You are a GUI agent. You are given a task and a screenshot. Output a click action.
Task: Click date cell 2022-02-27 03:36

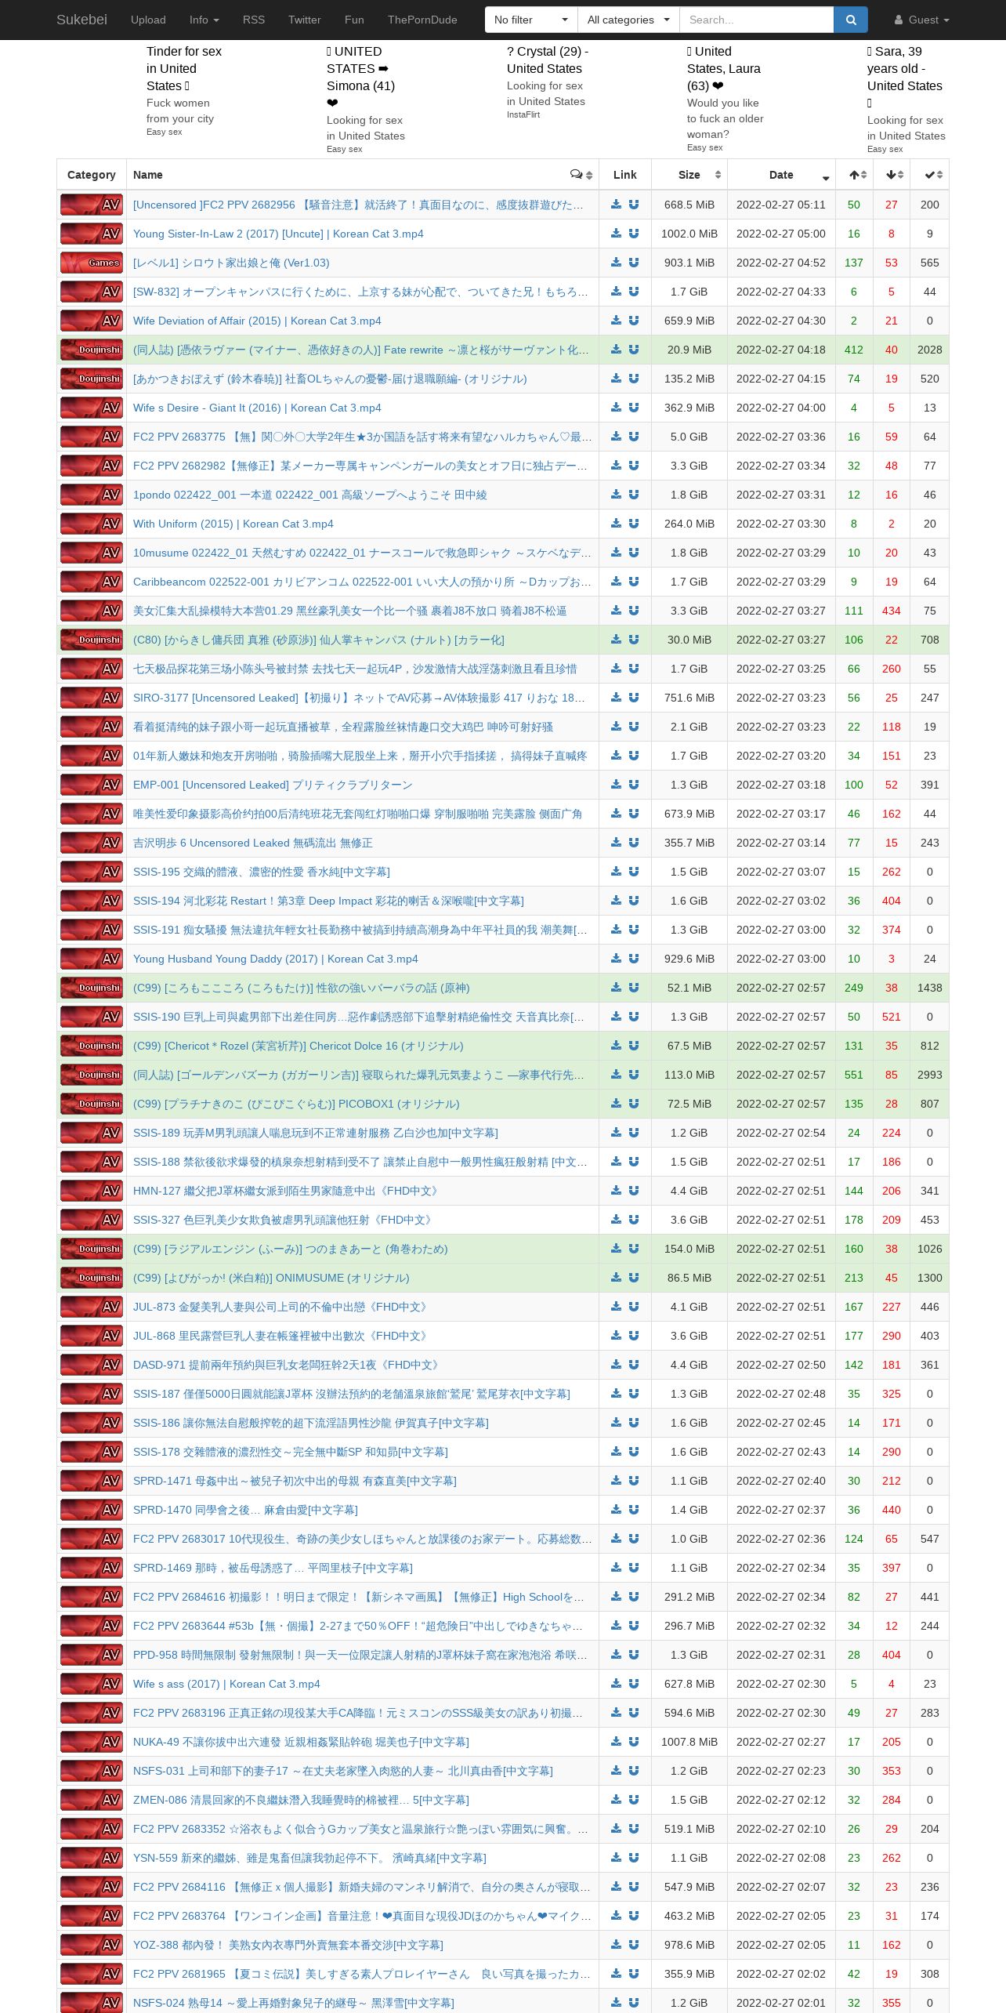(x=781, y=437)
